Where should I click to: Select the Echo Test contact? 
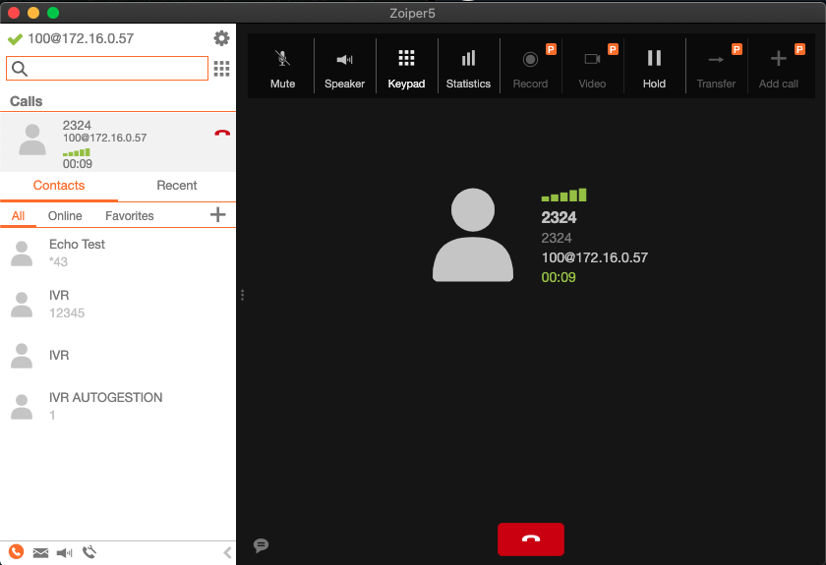coord(118,253)
